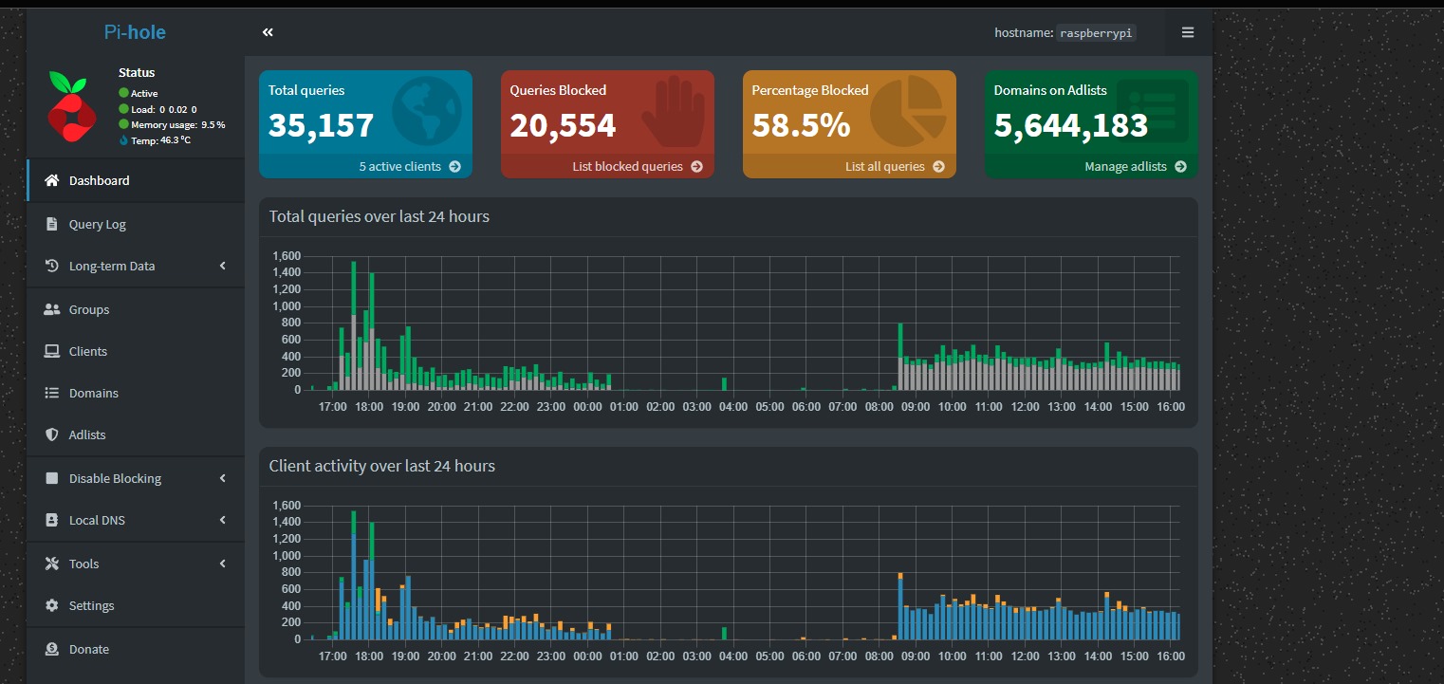Click the Pi-hole raspberry logo

click(x=72, y=105)
